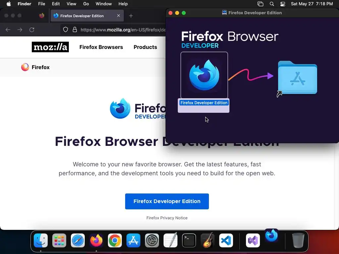The width and height of the screenshot is (339, 254).
Task: Go forward with the browser forward arrow
Action: [x=20, y=29]
